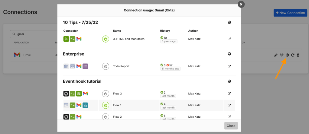
Task: Click the Event hook tutorial folder heading
Action: (x=82, y=81)
